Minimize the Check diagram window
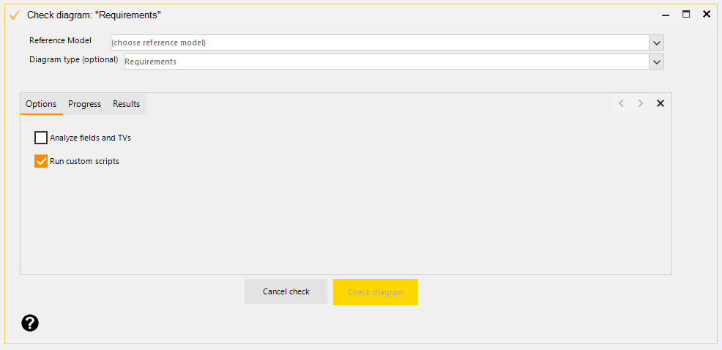Viewport: 722px width, 350px height. (x=666, y=14)
